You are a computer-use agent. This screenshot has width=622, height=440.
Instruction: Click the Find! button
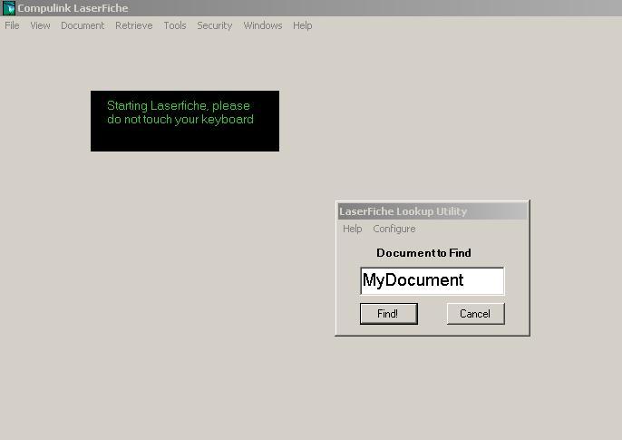[x=389, y=314]
